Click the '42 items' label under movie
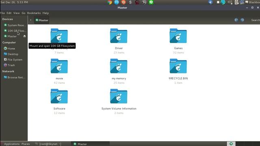This screenshot has height=146, width=260. coord(59,83)
